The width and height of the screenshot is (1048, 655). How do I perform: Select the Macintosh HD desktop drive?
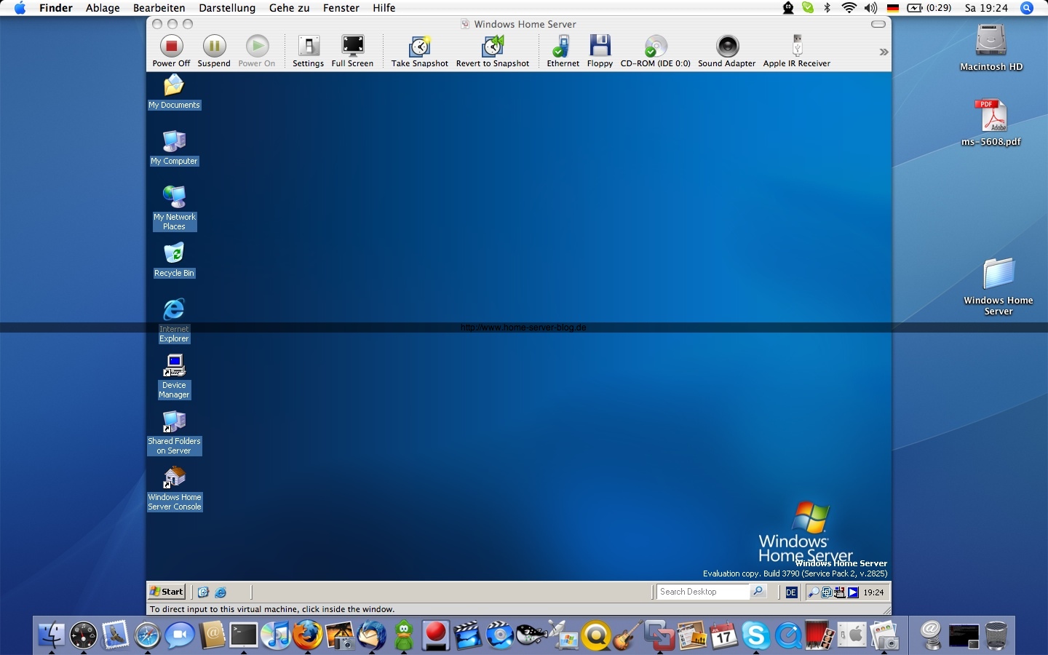tap(991, 48)
